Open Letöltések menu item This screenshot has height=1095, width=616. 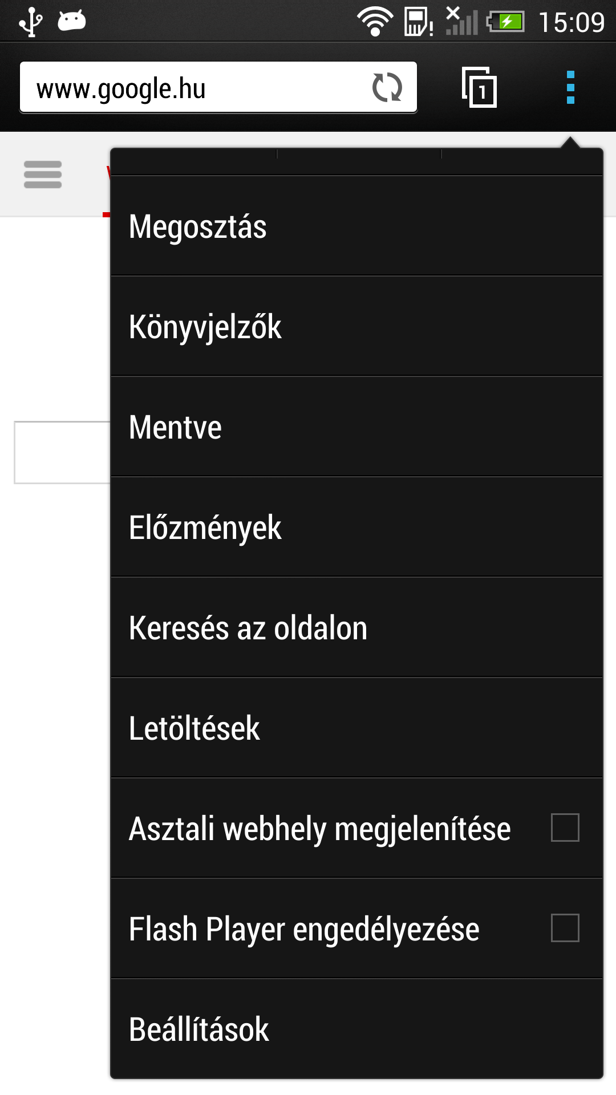pyautogui.click(x=356, y=728)
